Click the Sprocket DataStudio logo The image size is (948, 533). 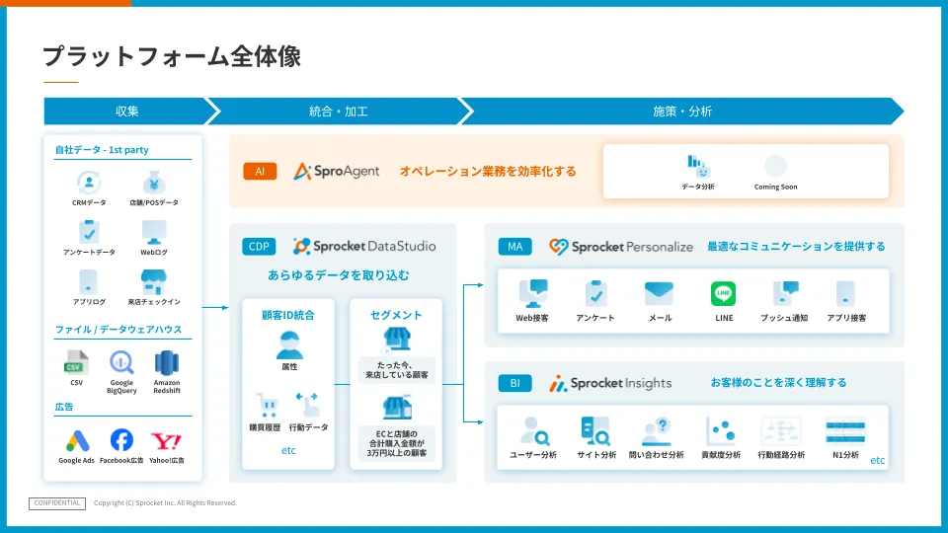[x=364, y=246]
